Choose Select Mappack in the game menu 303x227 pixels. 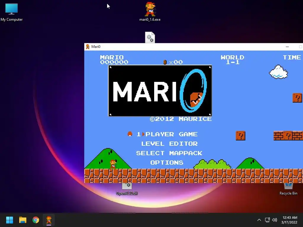tap(169, 153)
